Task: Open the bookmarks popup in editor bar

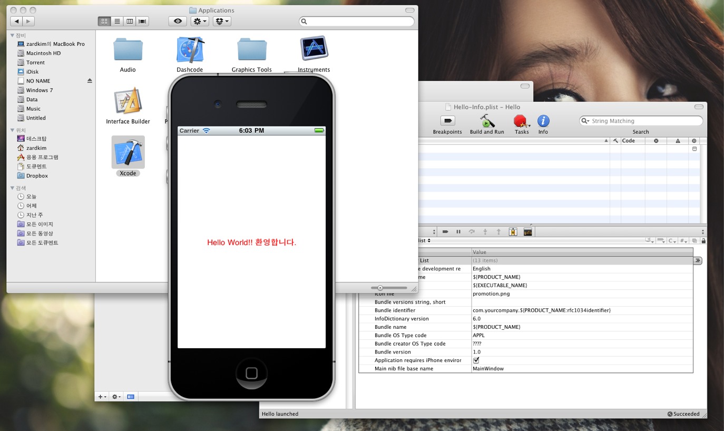Action: (650, 241)
